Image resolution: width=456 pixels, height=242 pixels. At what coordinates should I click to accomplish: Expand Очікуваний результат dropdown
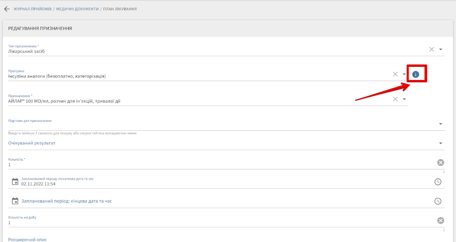tap(440, 143)
